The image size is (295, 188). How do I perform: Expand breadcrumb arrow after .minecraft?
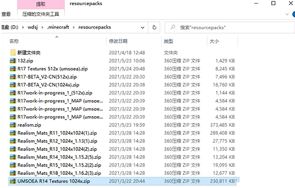pos(74,27)
